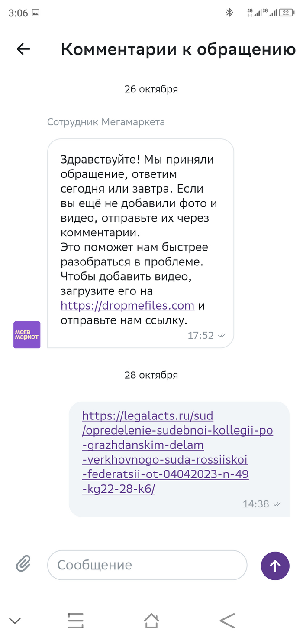The width and height of the screenshot is (303, 641).
Task: Open the legalacts.ru court ruling link
Action: pos(167,452)
